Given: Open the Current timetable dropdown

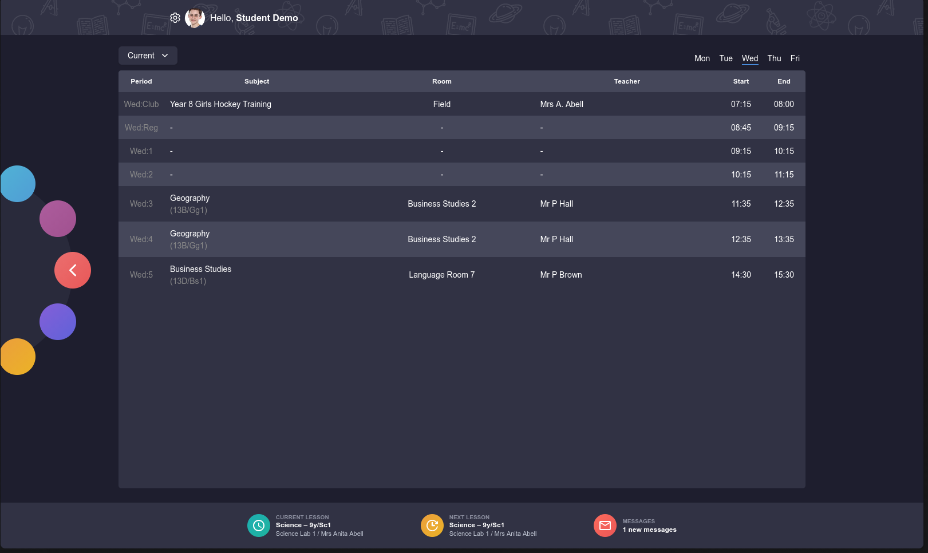Looking at the screenshot, I should click(x=148, y=56).
